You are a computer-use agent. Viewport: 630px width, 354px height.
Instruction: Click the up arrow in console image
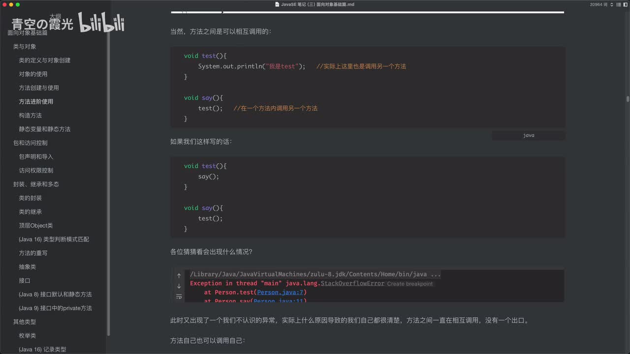[179, 276]
